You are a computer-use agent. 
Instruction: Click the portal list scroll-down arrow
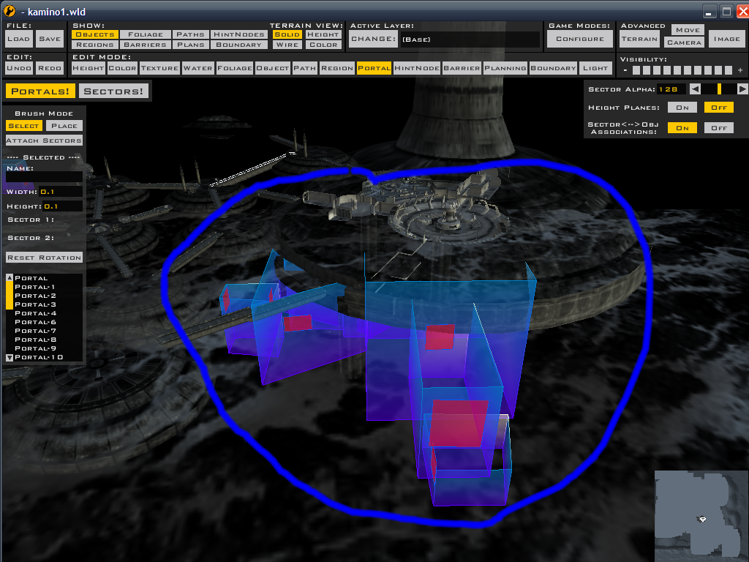tap(10, 357)
